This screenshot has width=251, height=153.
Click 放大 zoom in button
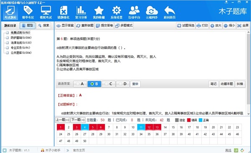pos(216,25)
